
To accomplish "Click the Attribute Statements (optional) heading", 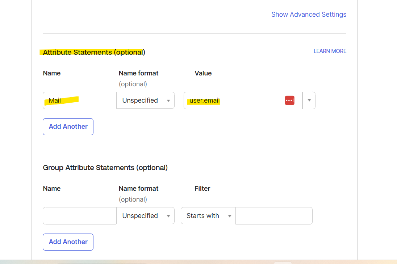I will pos(94,52).
